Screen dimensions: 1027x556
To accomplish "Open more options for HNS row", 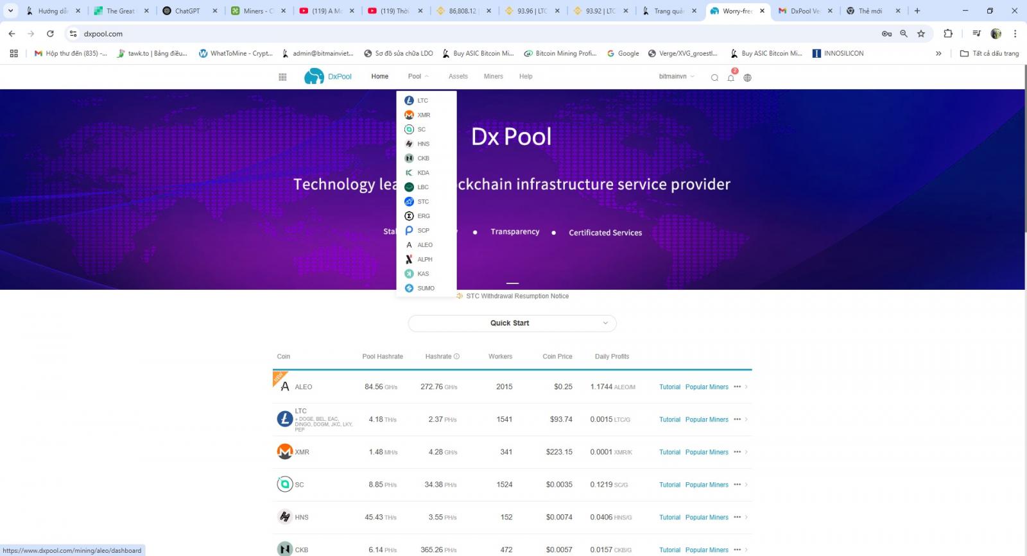I will click(x=738, y=518).
